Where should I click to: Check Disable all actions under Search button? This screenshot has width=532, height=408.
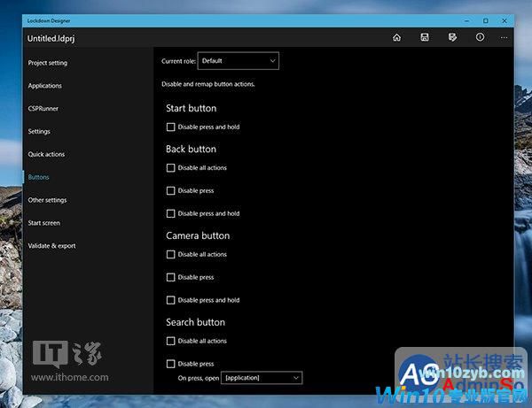click(170, 341)
